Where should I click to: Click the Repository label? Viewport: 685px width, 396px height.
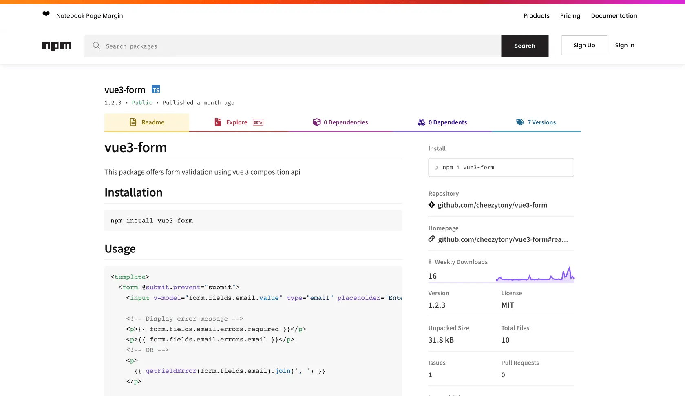444,194
